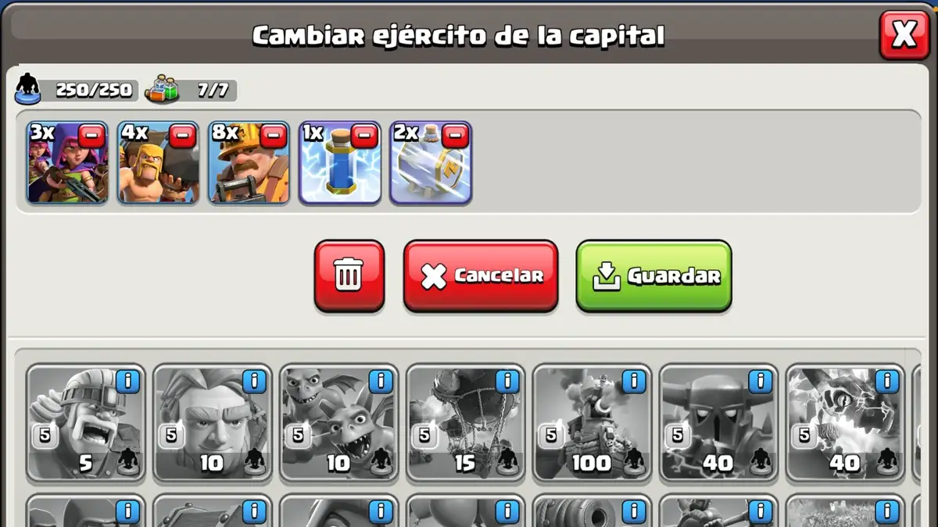Open info for the Electro Dragon troop
The width and height of the screenshot is (938, 527).
coord(887,381)
